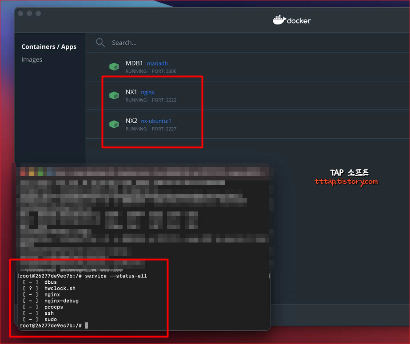Screen dimensions: 410x344
Task: Open the NX1 container name
Action: coord(131,92)
